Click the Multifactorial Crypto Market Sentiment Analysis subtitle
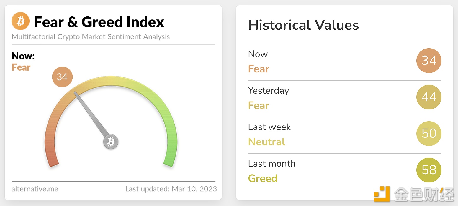The image size is (458, 206). pyautogui.click(x=91, y=37)
